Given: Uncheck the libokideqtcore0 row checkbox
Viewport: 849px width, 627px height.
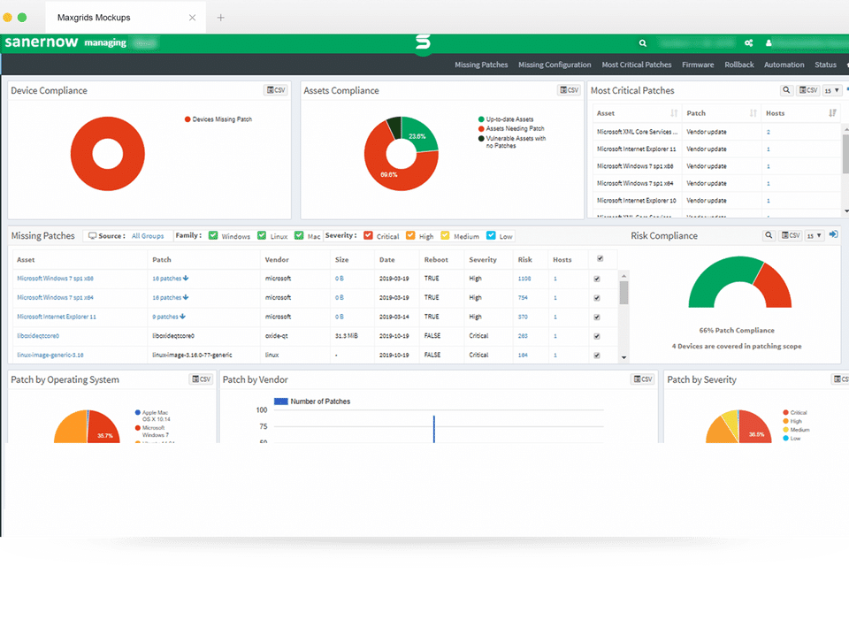Looking at the screenshot, I should pos(597,336).
